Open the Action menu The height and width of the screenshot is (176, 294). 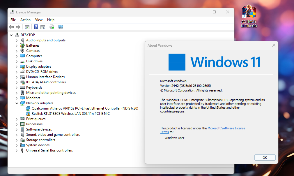[x=25, y=20]
